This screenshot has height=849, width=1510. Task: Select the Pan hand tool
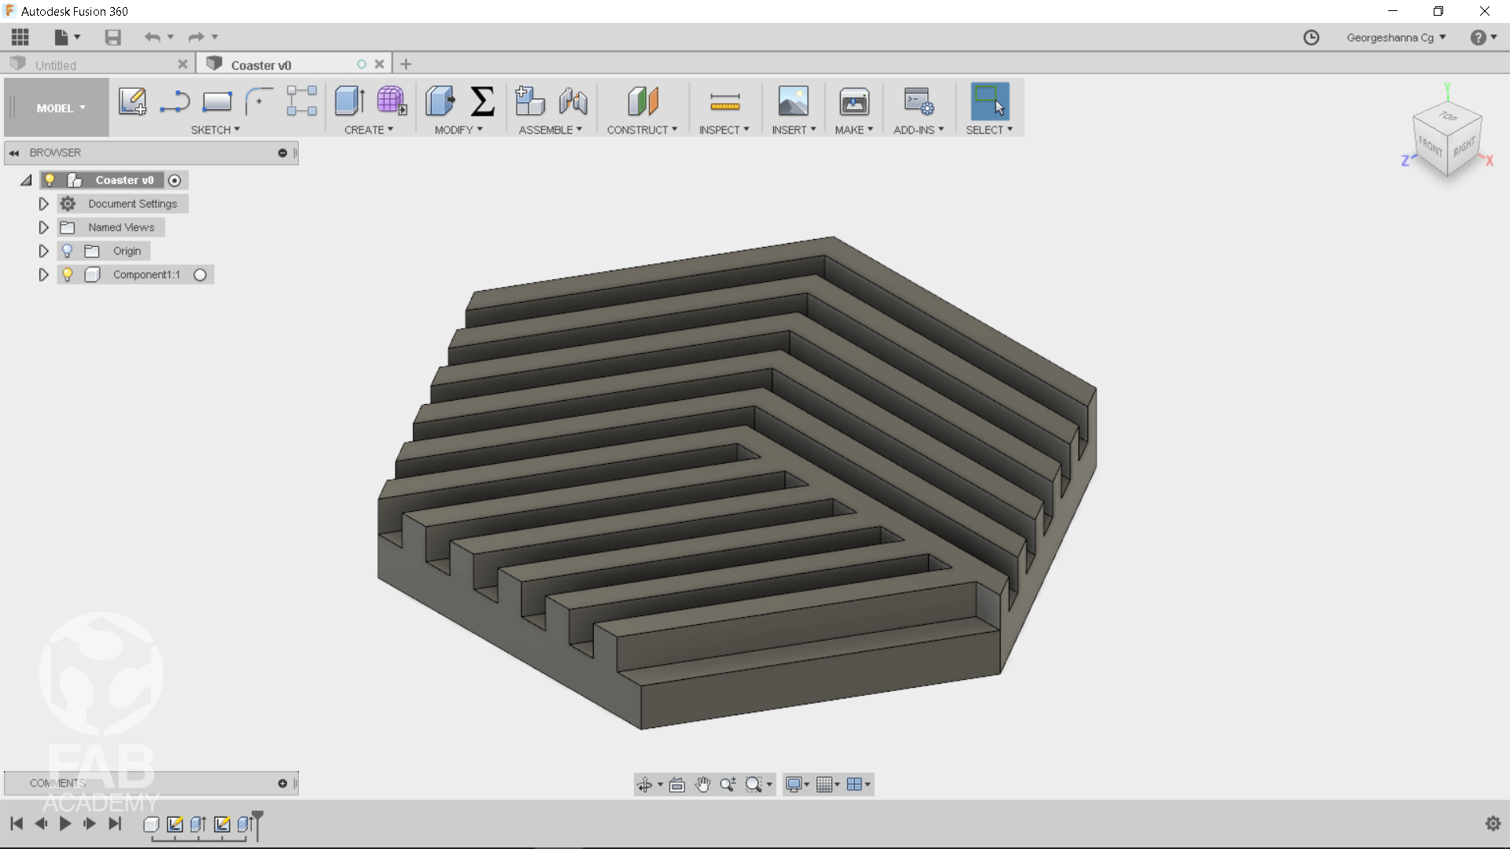click(x=702, y=785)
